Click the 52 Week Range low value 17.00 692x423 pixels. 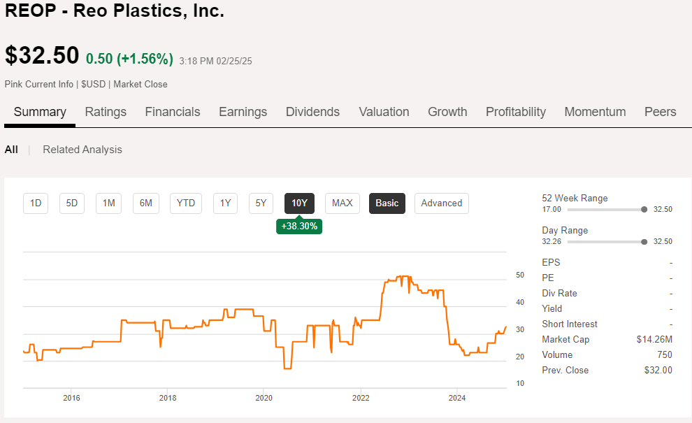[552, 209]
